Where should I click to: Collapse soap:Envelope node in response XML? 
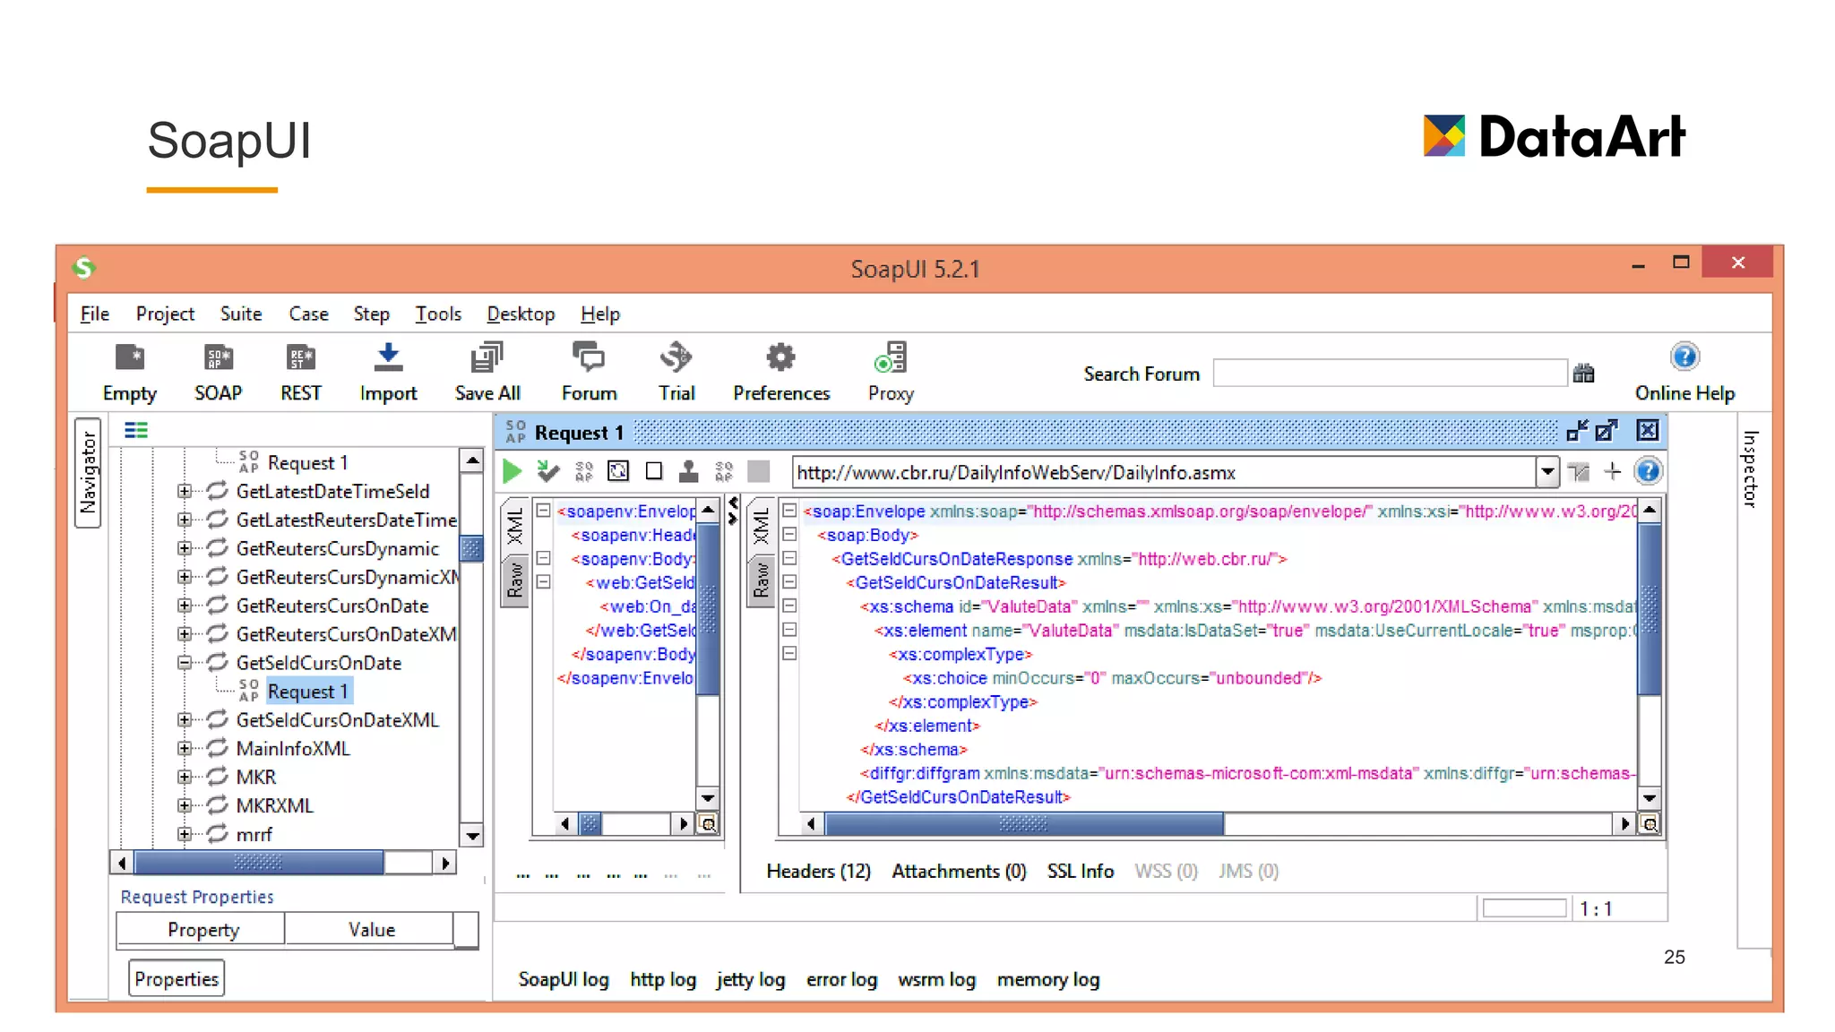point(789,511)
